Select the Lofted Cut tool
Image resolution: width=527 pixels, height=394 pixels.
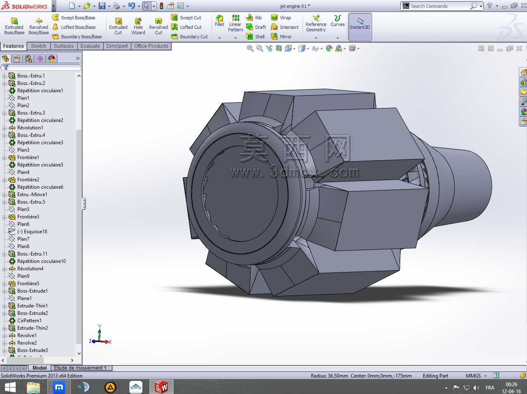click(x=186, y=27)
